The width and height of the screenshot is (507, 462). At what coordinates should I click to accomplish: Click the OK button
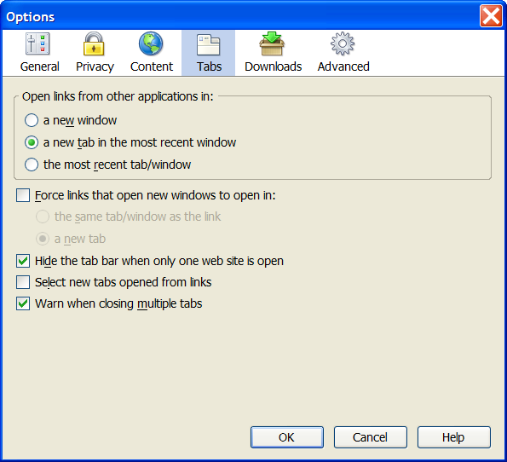287,437
